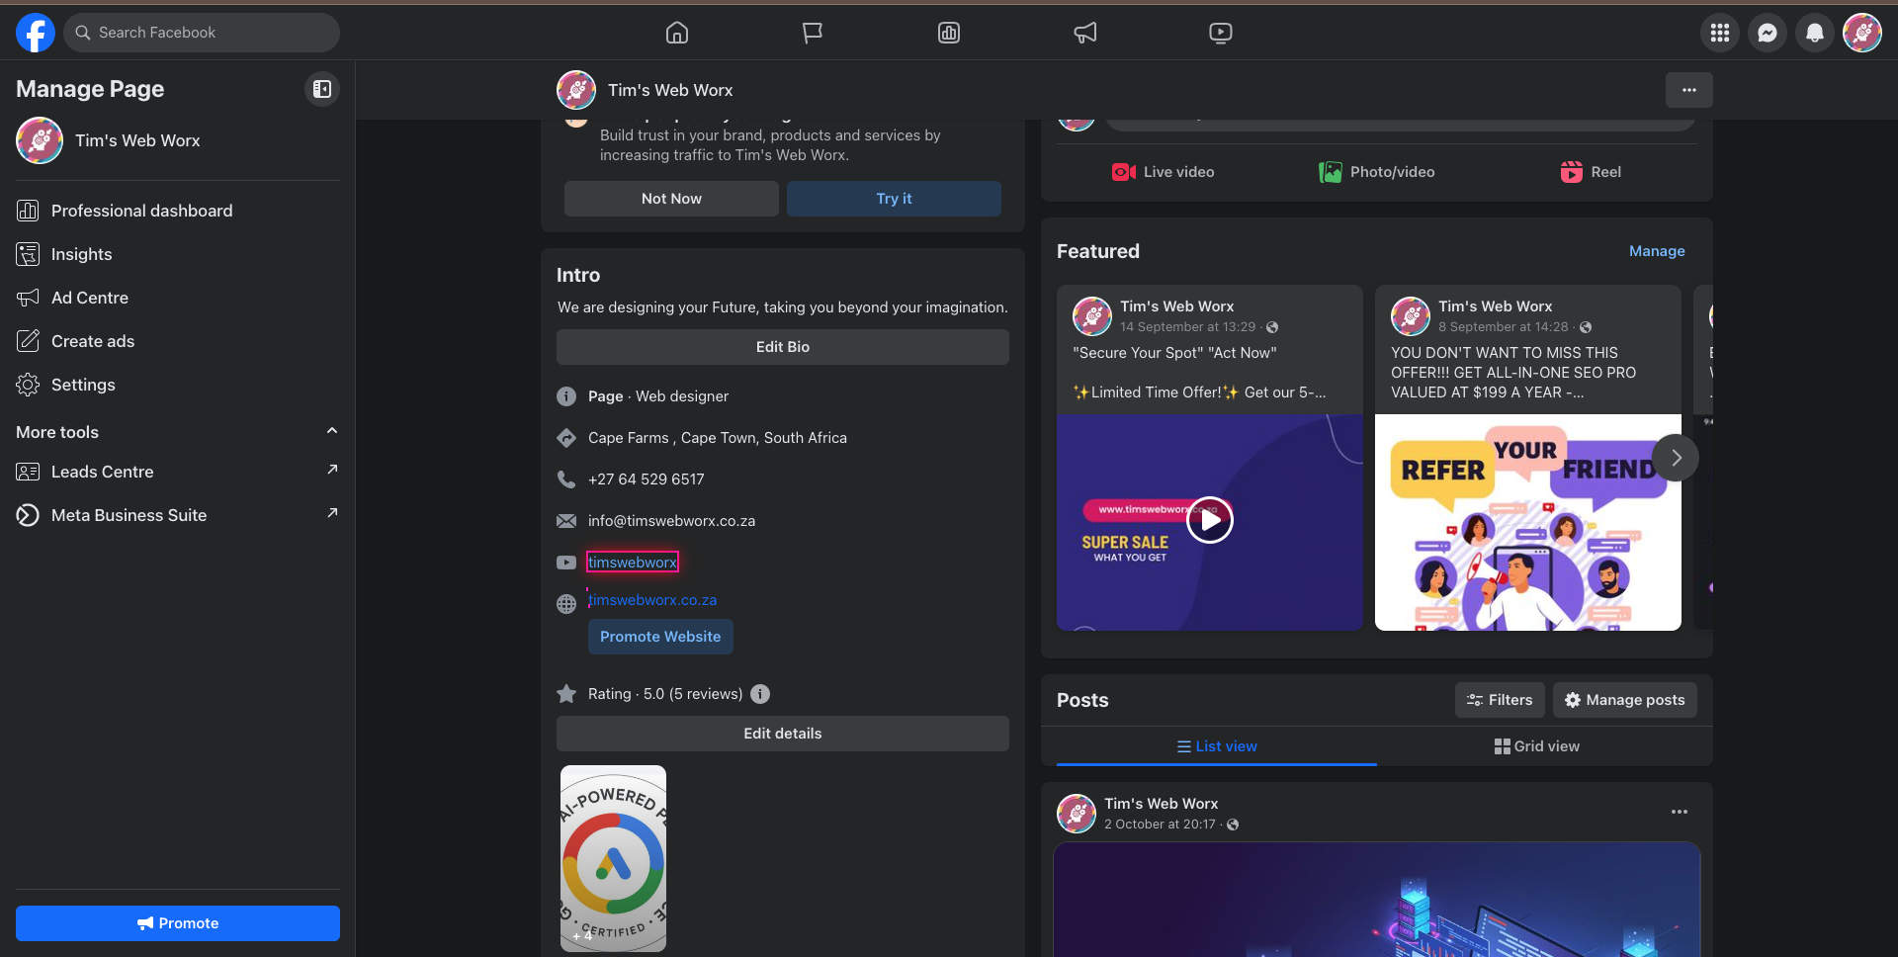Screen dimensions: 1898x957
Task: Click the Web designer category text
Action: click(x=682, y=396)
